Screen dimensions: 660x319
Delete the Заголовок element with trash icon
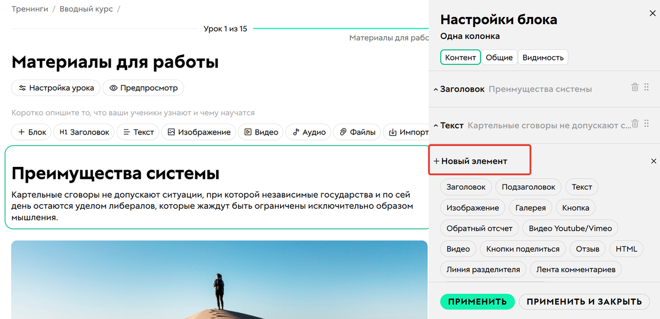(x=635, y=87)
